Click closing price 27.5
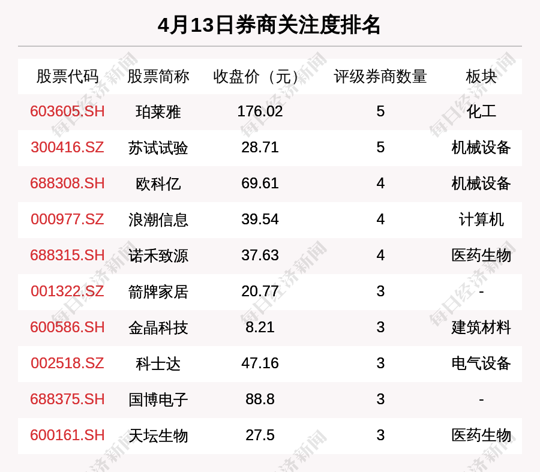This screenshot has width=540, height=472. point(260,435)
